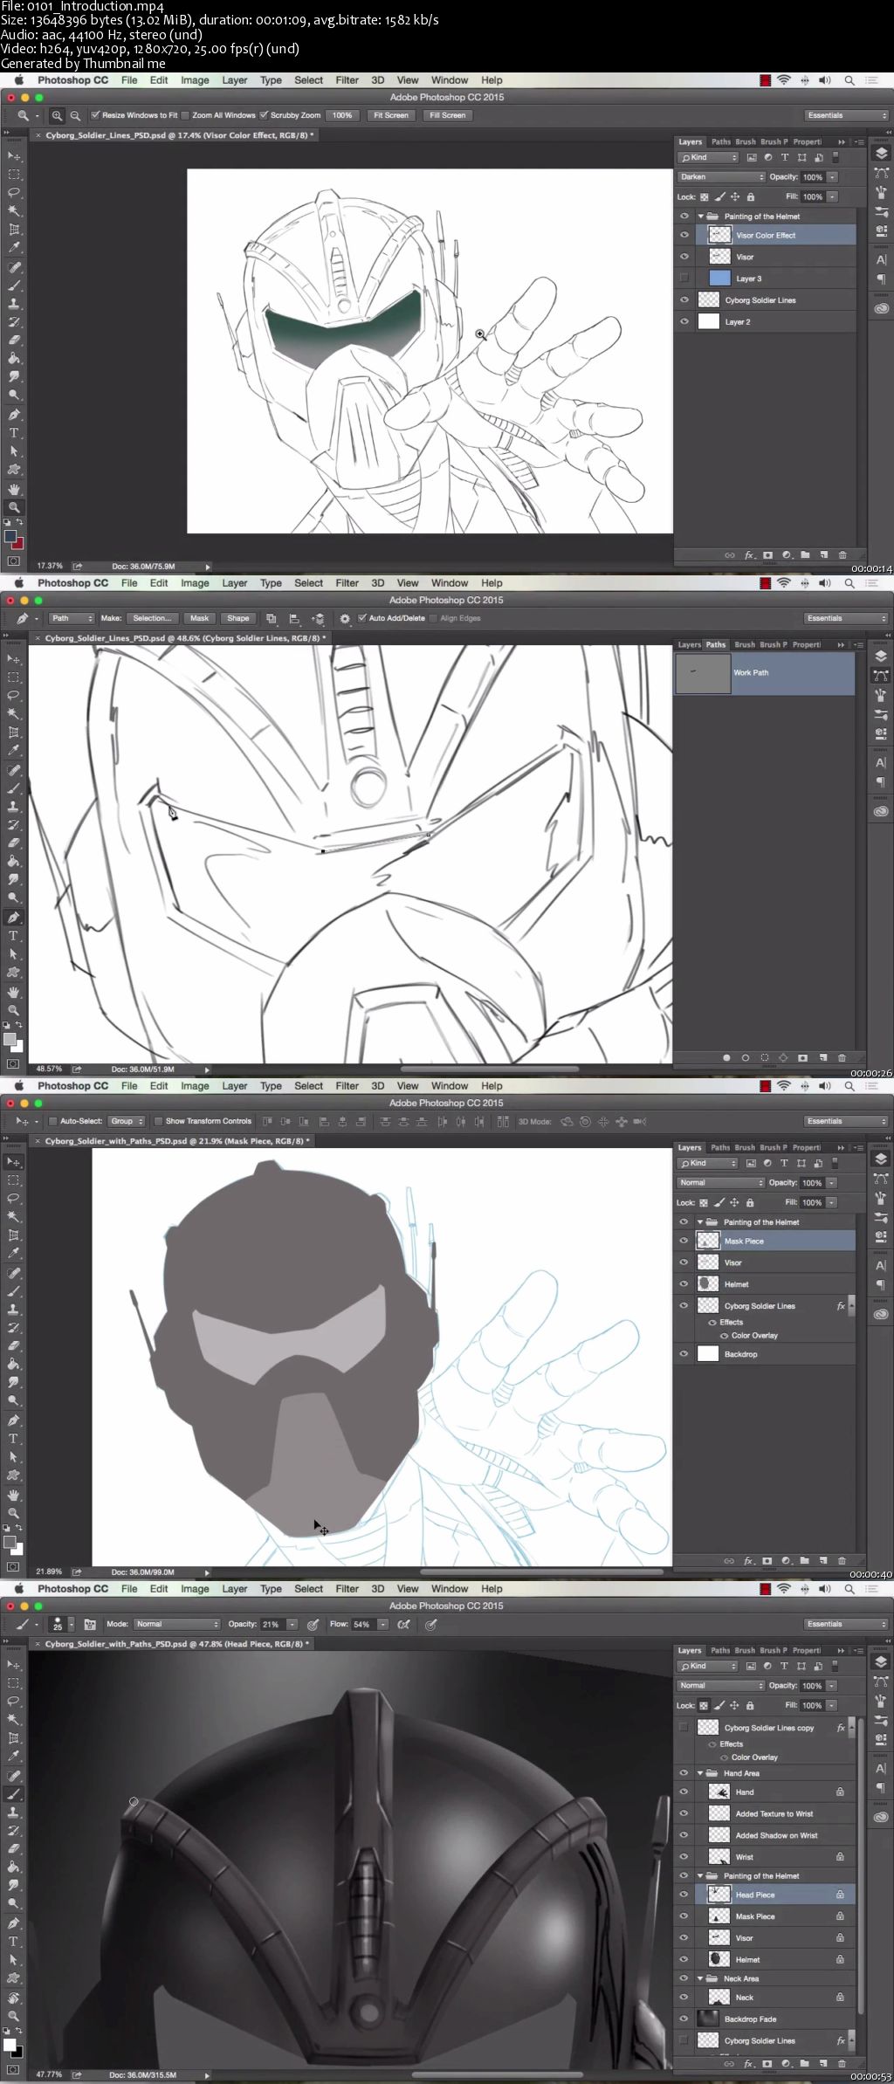
Task: Enable the Auto-Select checkbox
Action: [x=53, y=1121]
